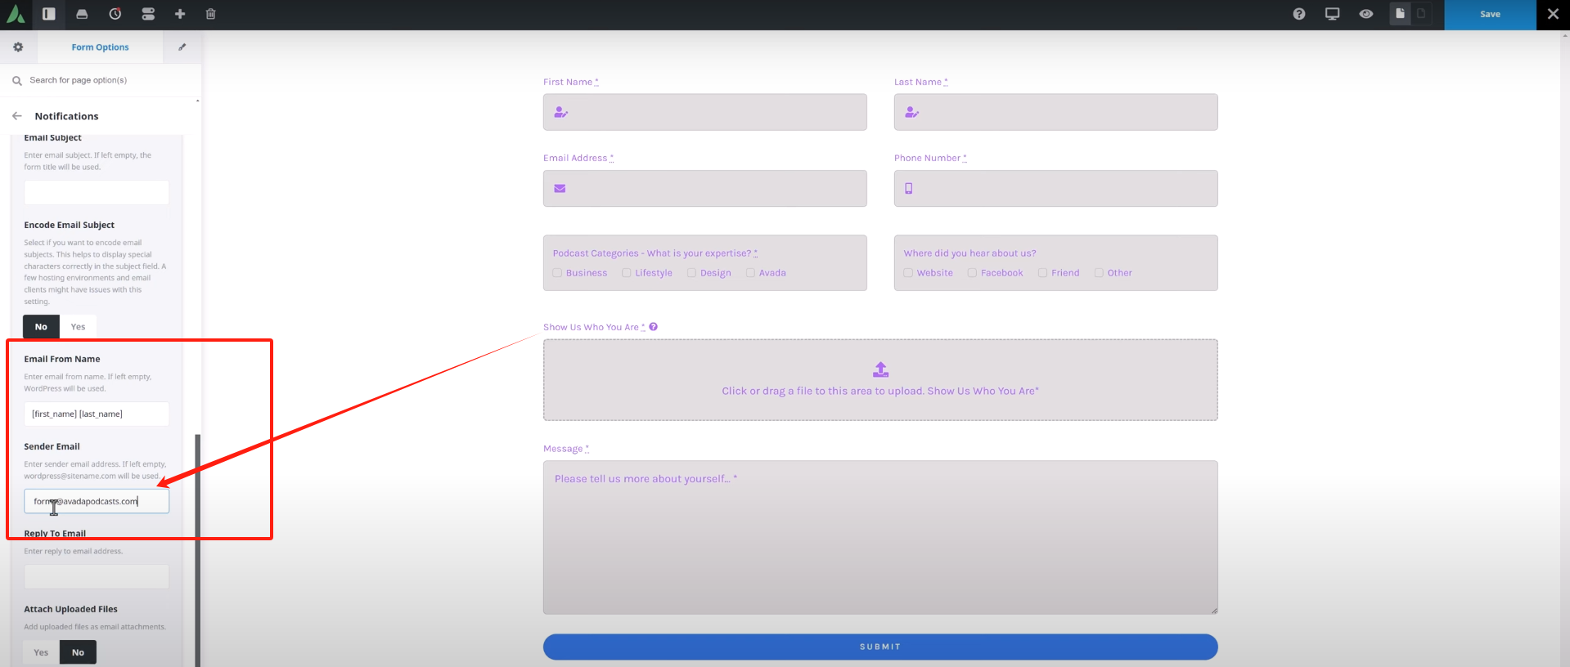Image resolution: width=1570 pixels, height=667 pixels.
Task: Open the gear settings tab
Action: [x=18, y=47]
